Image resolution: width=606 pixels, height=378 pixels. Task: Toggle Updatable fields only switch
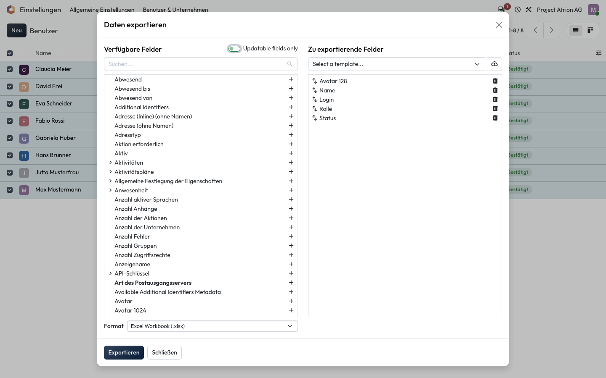tap(234, 49)
